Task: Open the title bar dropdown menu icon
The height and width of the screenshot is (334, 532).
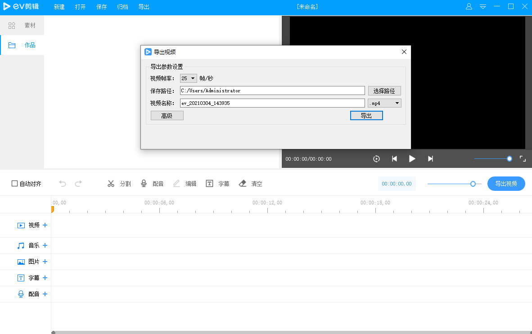Action: pyautogui.click(x=483, y=7)
